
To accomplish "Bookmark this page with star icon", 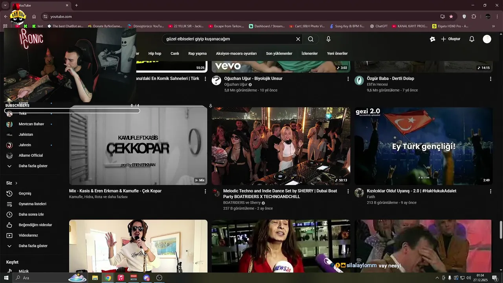I will point(451,17).
